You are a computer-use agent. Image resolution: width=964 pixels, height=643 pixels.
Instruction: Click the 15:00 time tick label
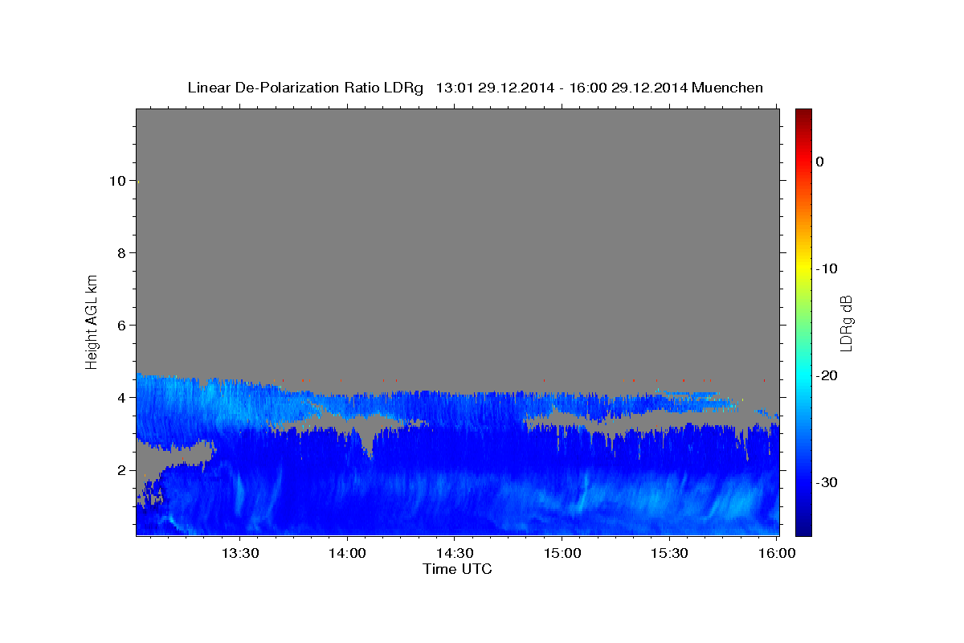click(562, 554)
